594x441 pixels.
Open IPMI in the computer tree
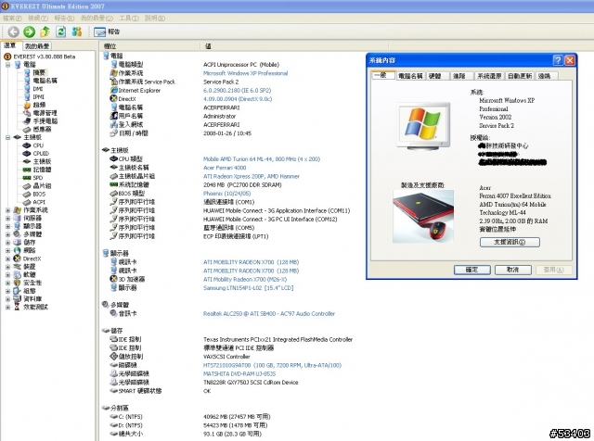tap(39, 97)
